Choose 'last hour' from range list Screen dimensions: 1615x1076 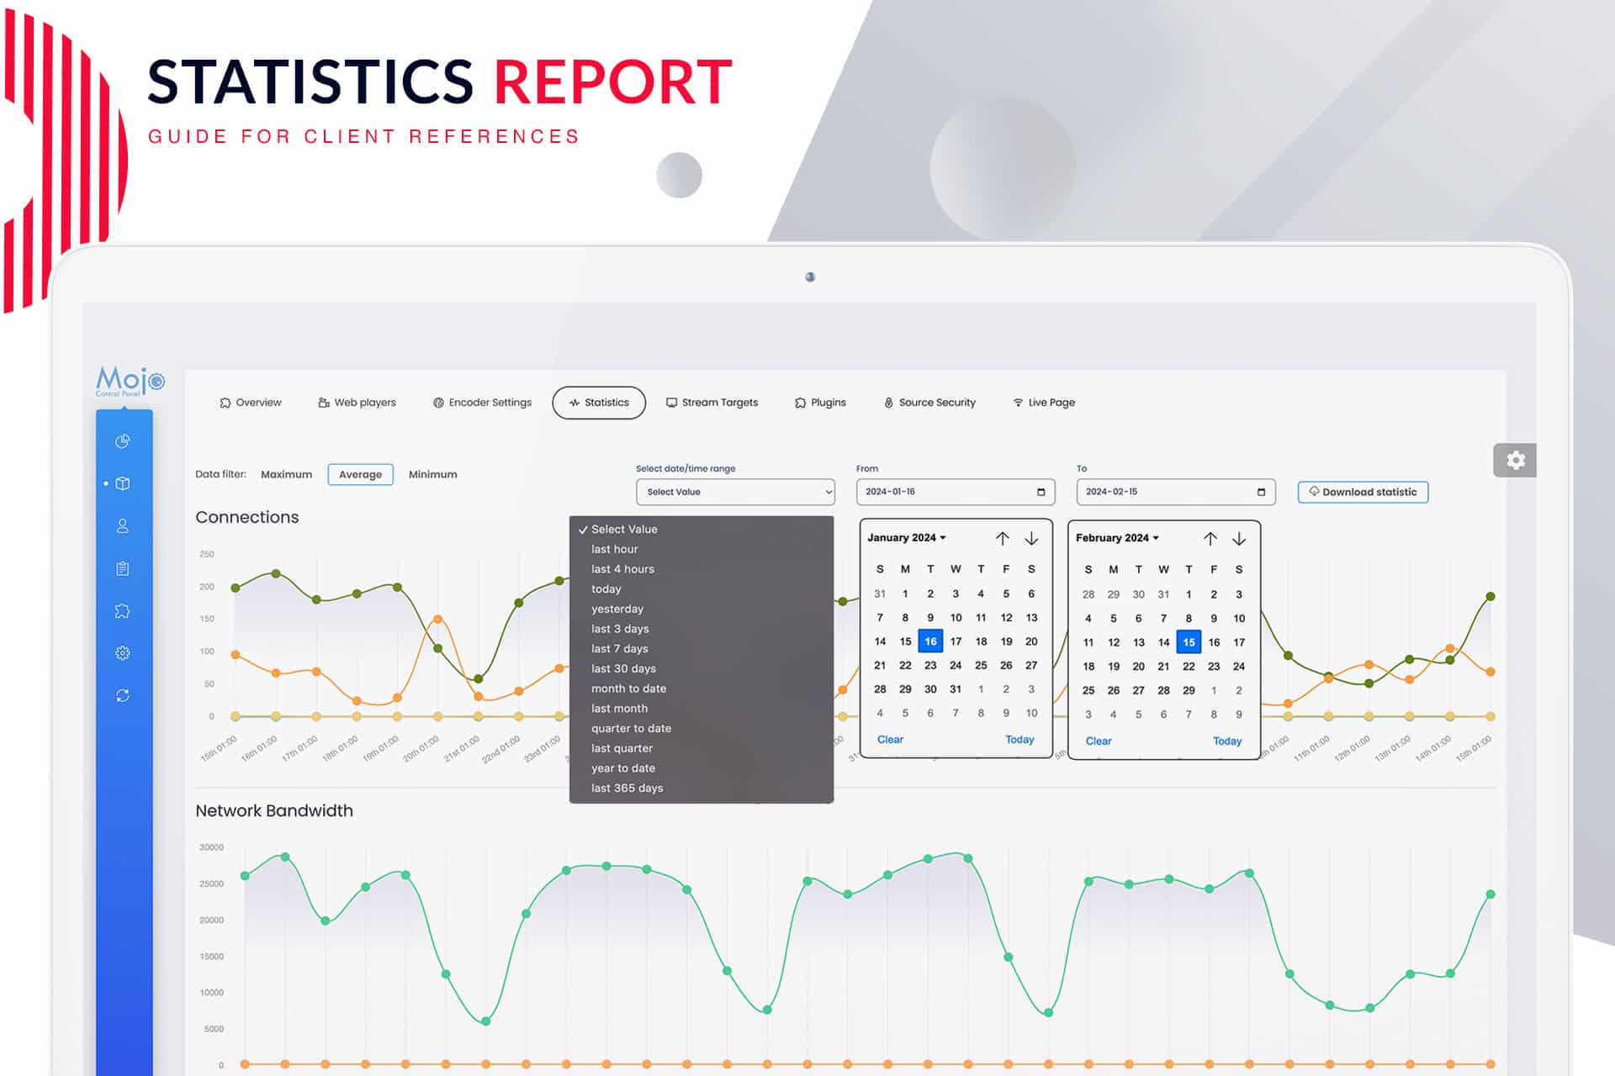click(701, 549)
